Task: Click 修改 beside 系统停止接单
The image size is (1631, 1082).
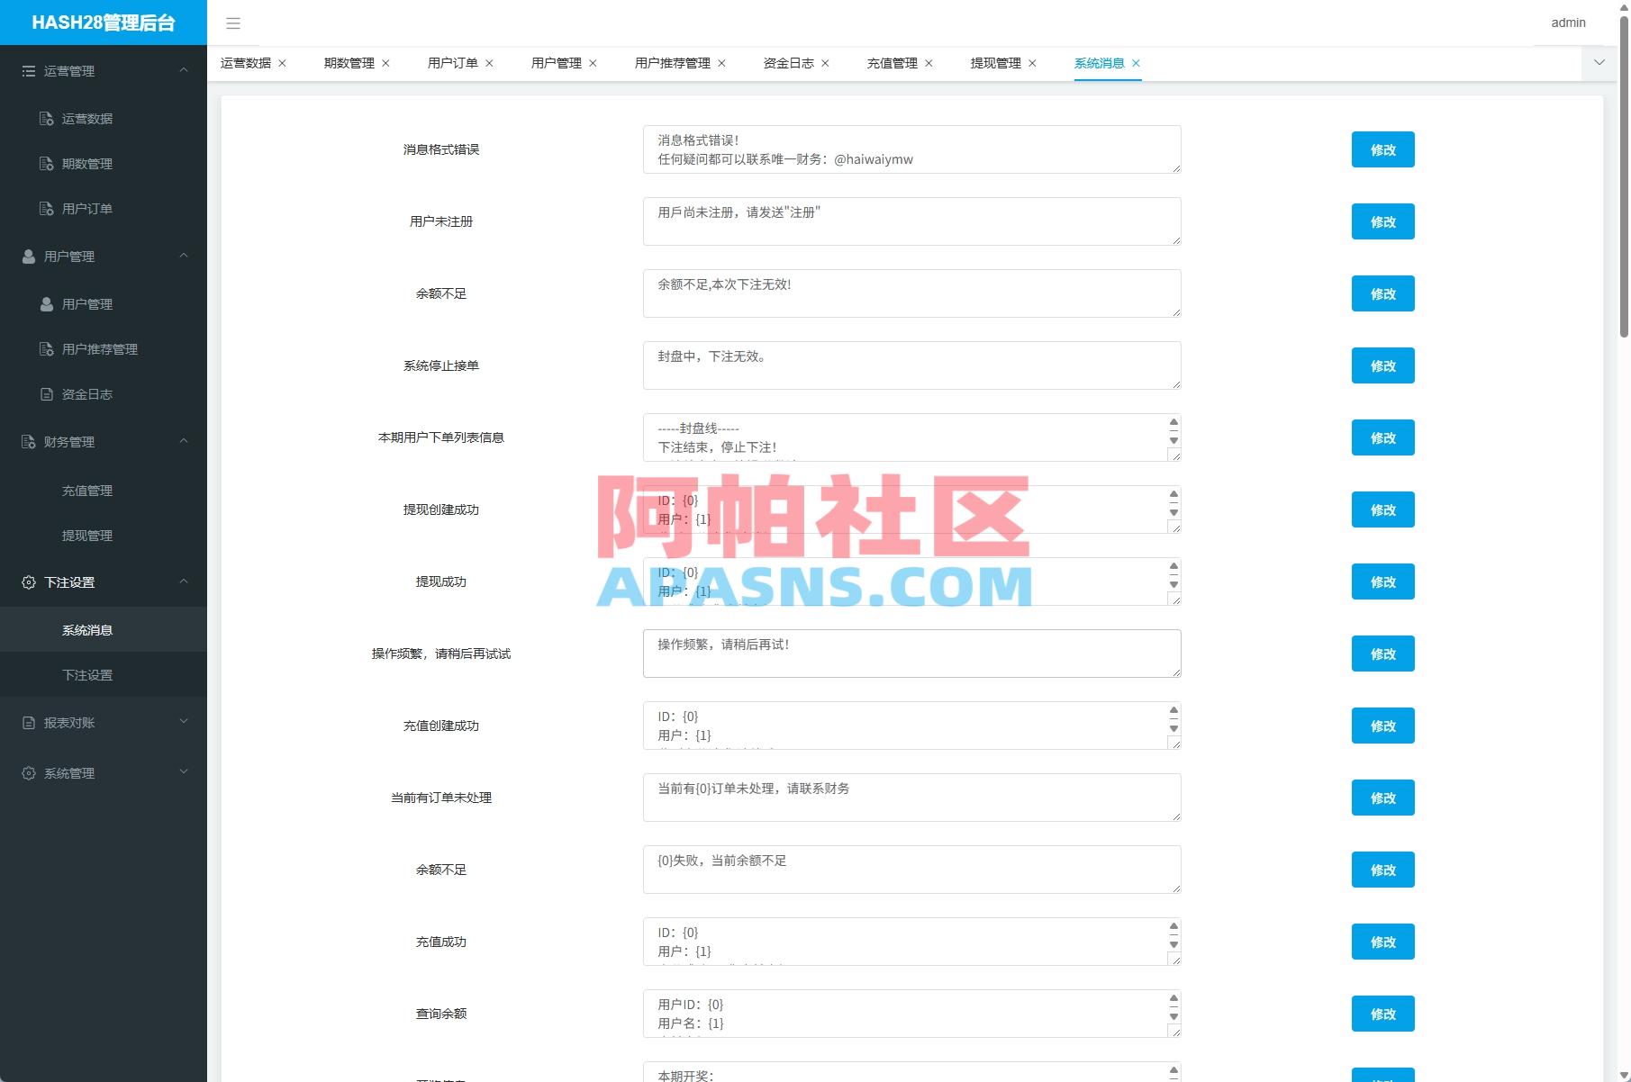Action: pos(1382,365)
